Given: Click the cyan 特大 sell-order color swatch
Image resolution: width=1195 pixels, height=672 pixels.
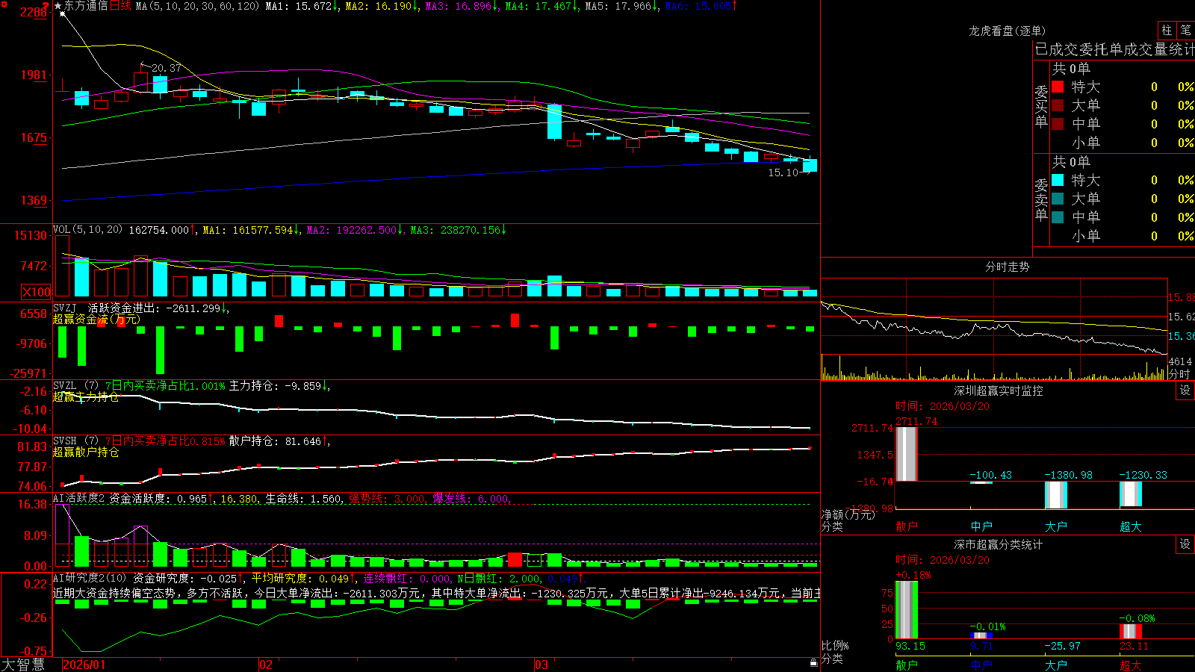Looking at the screenshot, I should 1058,180.
